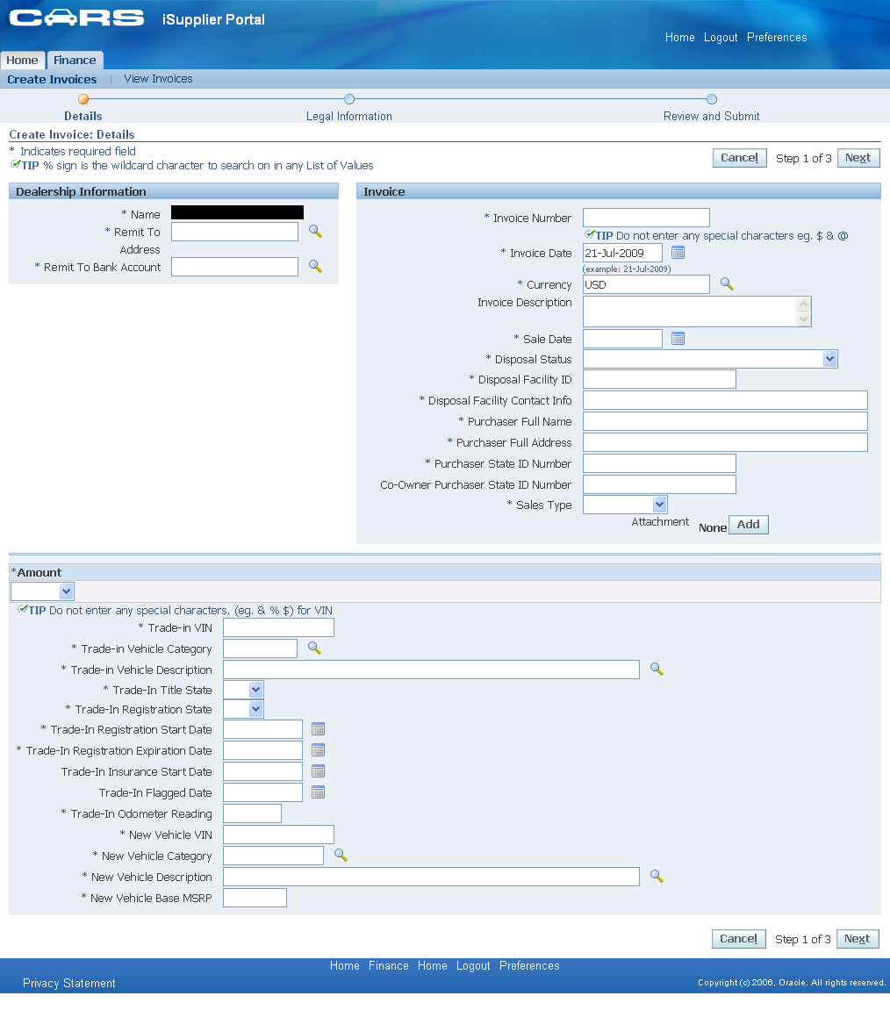Focus Disposal Facility Contact Info field
Viewport: 890px width, 1010px height.
pos(725,400)
